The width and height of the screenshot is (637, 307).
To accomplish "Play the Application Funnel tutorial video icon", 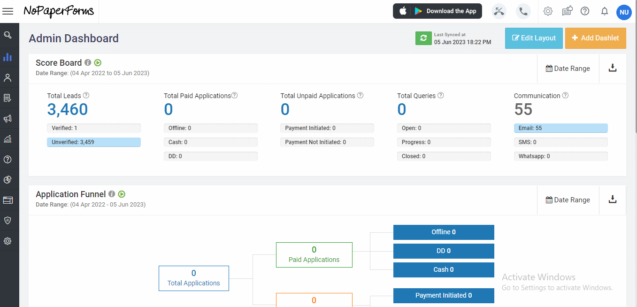I will [122, 194].
